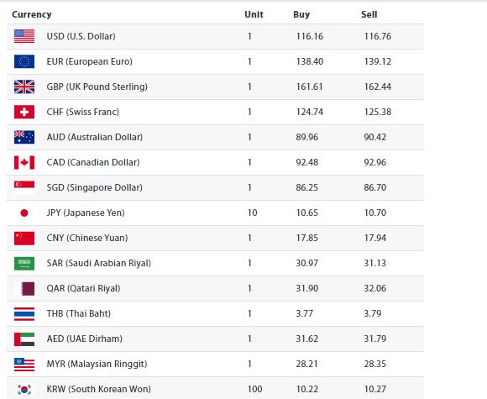Select the South Korean flag icon
The image size is (487, 399).
tap(24, 389)
